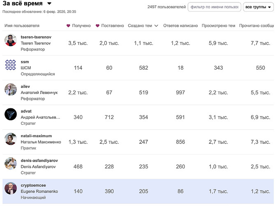Open advat's dark triangle avatar
The image size is (275, 206).
[x=10, y=114]
